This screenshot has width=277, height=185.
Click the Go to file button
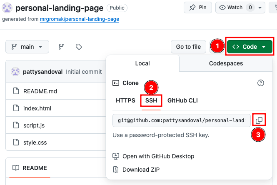tap(188, 47)
